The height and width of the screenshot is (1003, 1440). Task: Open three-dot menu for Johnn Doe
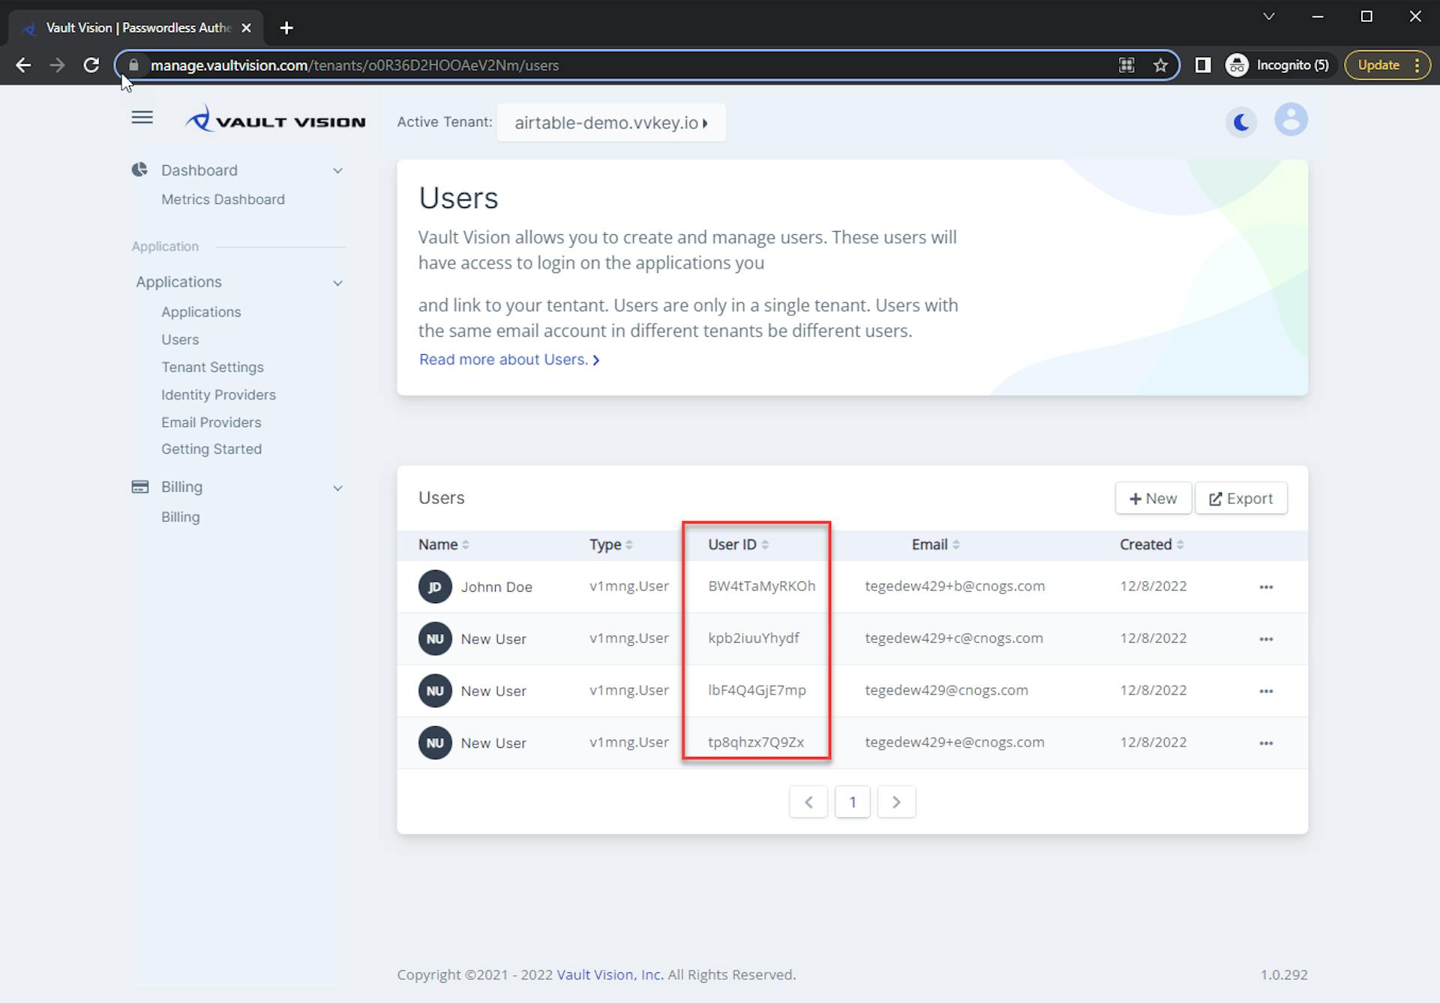point(1266,587)
